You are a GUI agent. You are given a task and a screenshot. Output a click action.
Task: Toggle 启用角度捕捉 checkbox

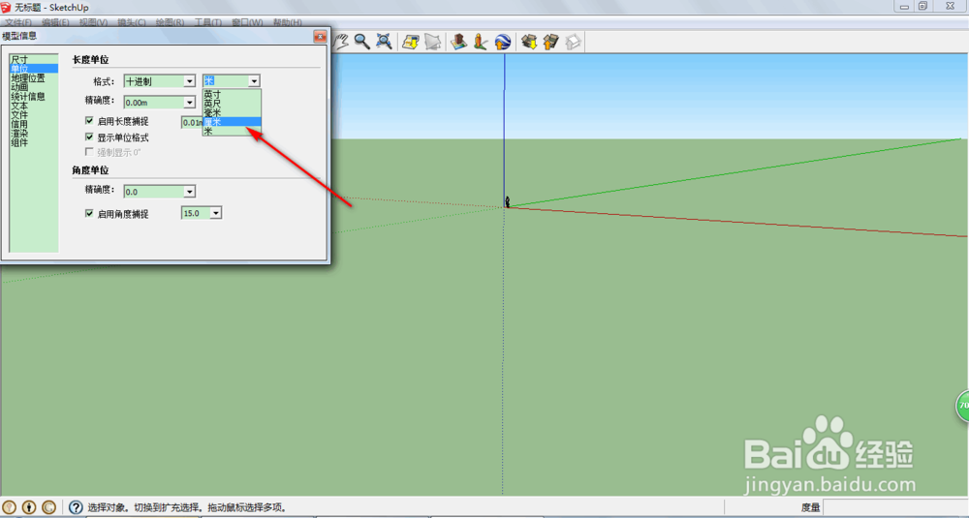point(89,214)
